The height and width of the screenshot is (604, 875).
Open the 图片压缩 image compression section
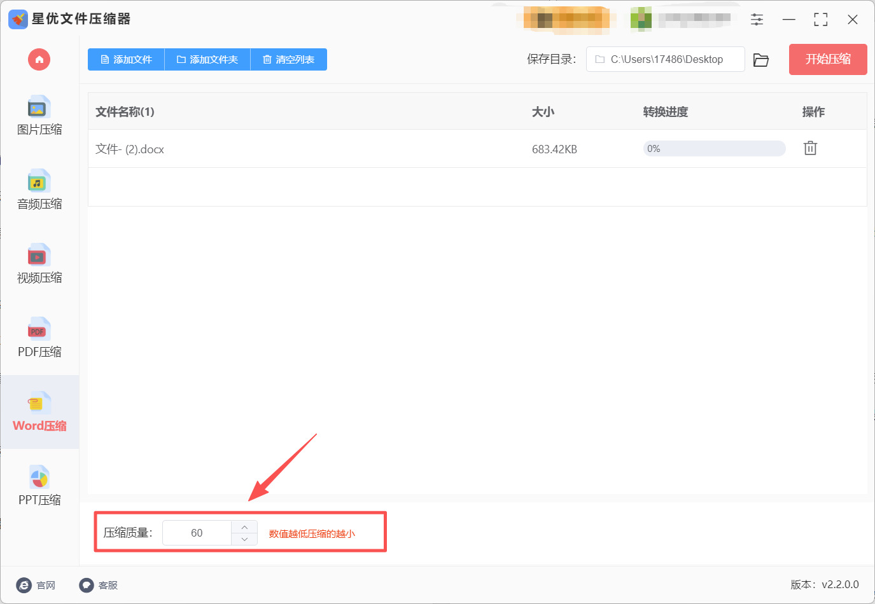[39, 116]
